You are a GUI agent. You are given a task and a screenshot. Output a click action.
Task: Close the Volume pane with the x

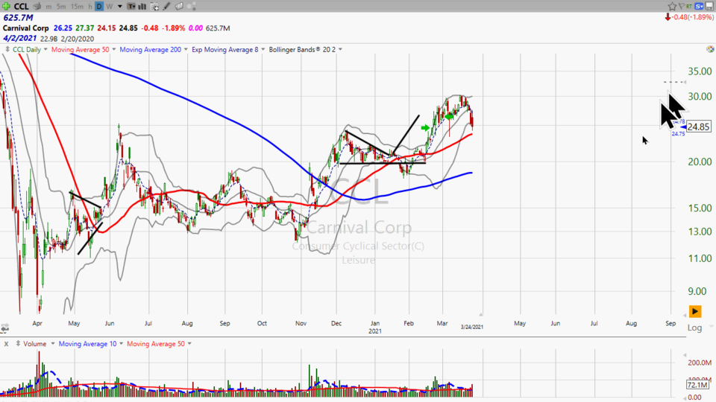pyautogui.click(x=7, y=344)
